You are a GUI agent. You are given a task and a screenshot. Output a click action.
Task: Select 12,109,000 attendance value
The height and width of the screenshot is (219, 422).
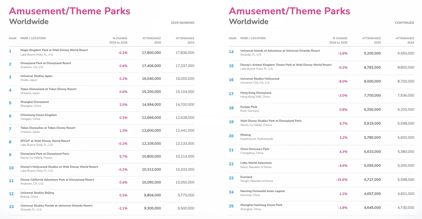coord(151,144)
